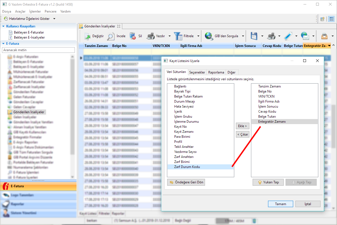This screenshot has width=337, height=225.
Task: Click the Sil trash bin icon
Action: 133,36
